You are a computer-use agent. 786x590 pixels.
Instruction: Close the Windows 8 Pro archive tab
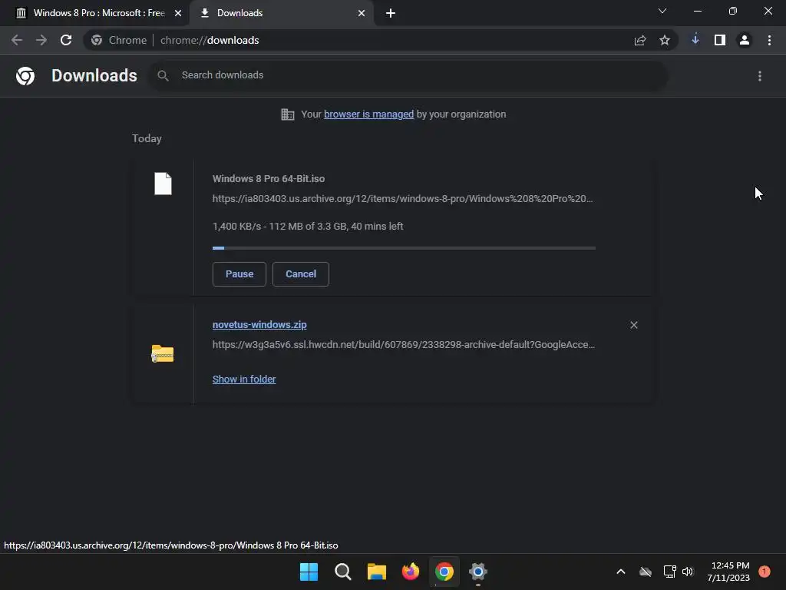[178, 13]
